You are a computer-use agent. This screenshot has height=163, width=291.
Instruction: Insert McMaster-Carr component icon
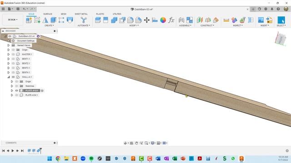coord(269,20)
